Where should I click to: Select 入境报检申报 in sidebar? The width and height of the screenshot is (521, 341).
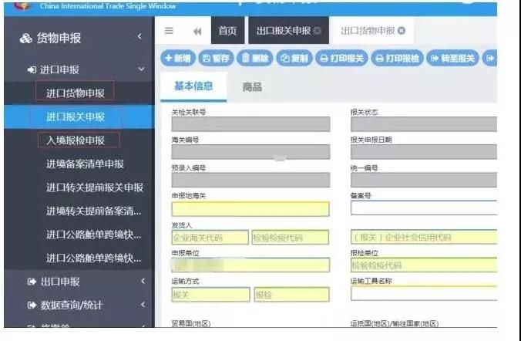pos(77,140)
